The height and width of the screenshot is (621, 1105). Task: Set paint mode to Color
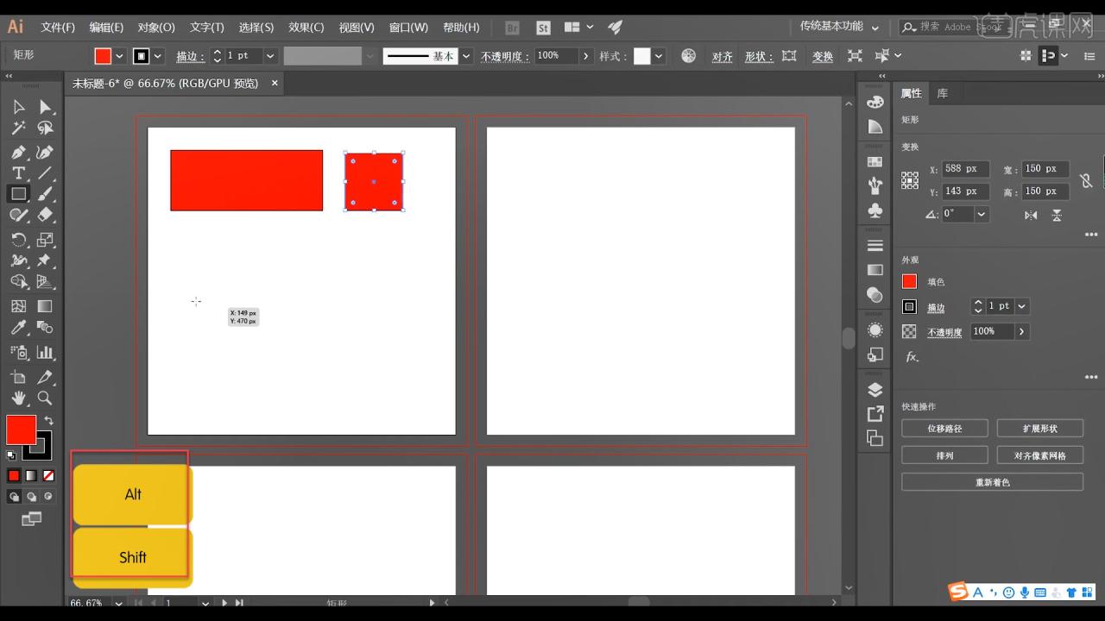point(14,475)
